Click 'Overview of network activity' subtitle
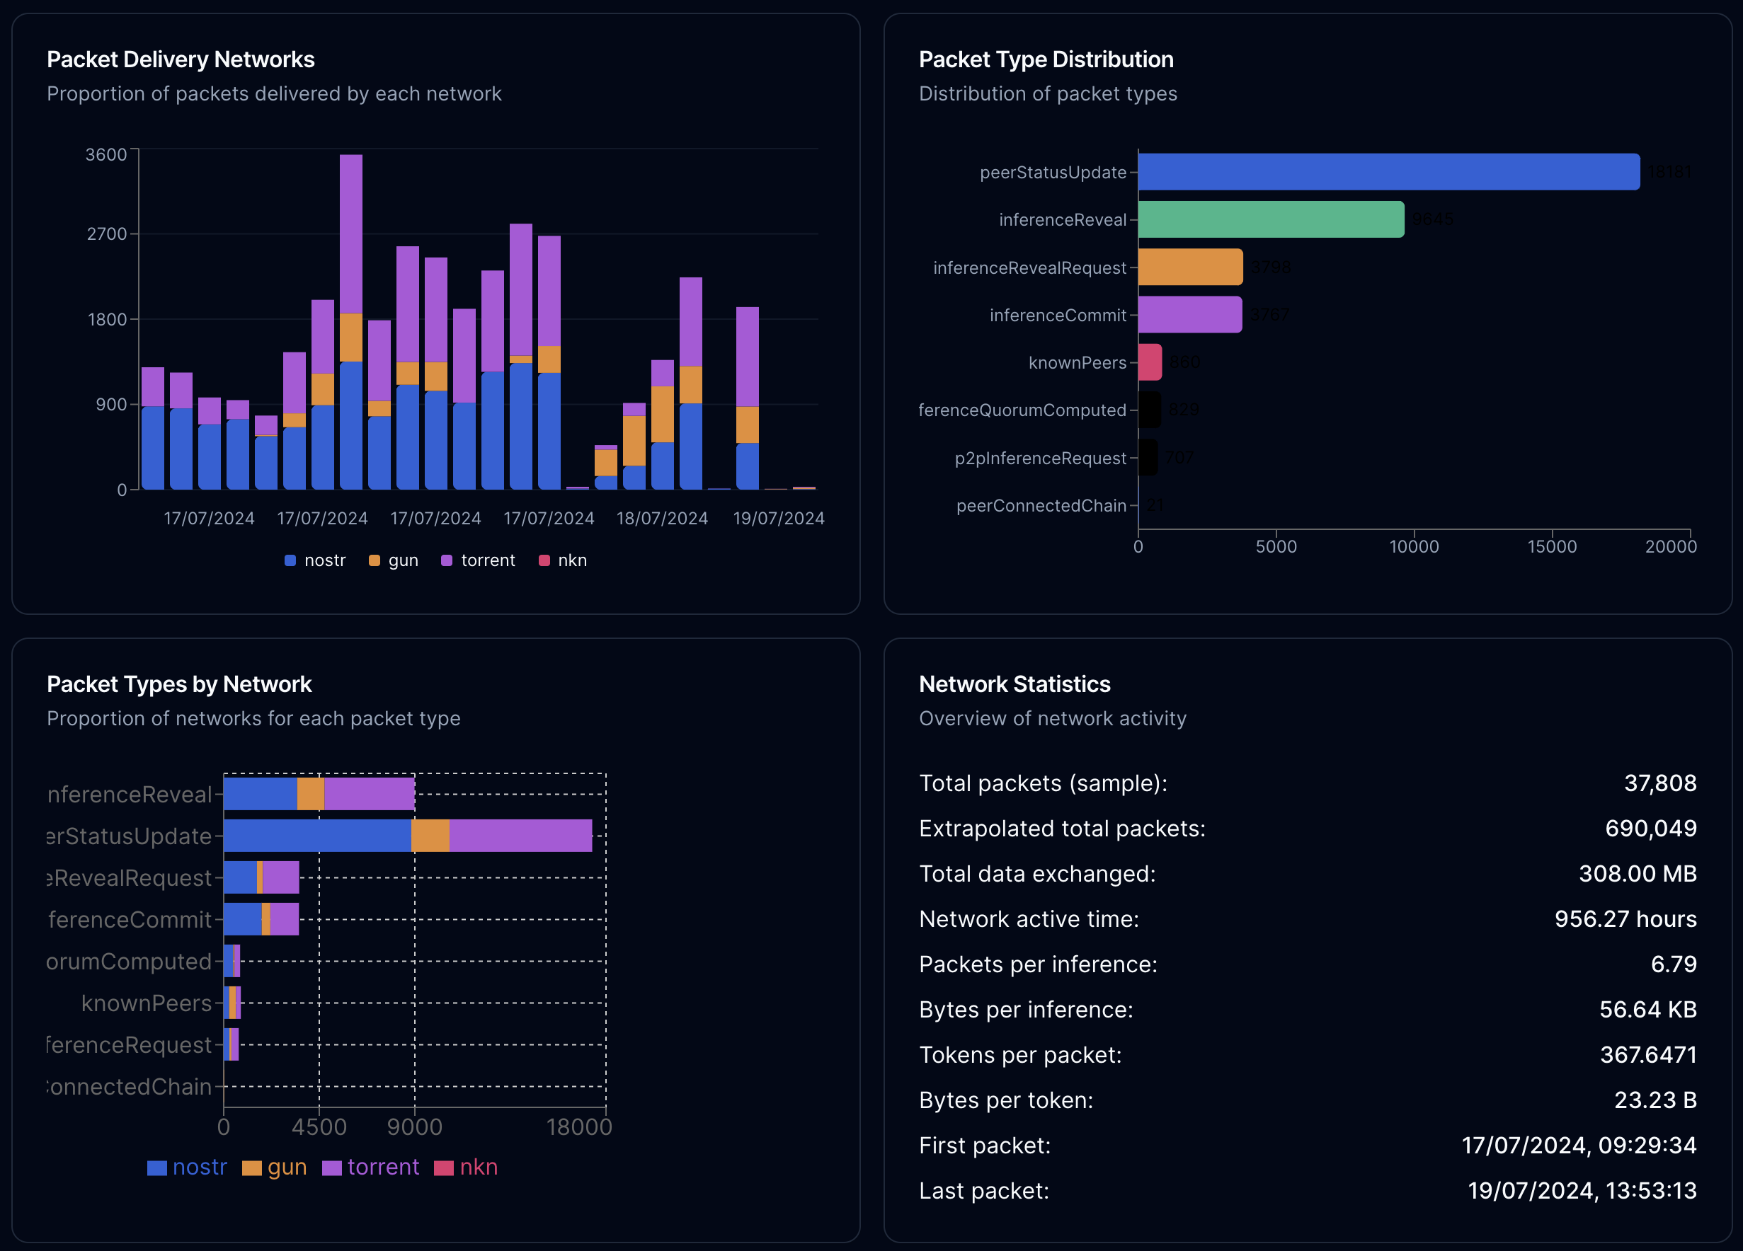This screenshot has height=1251, width=1743. (1053, 719)
